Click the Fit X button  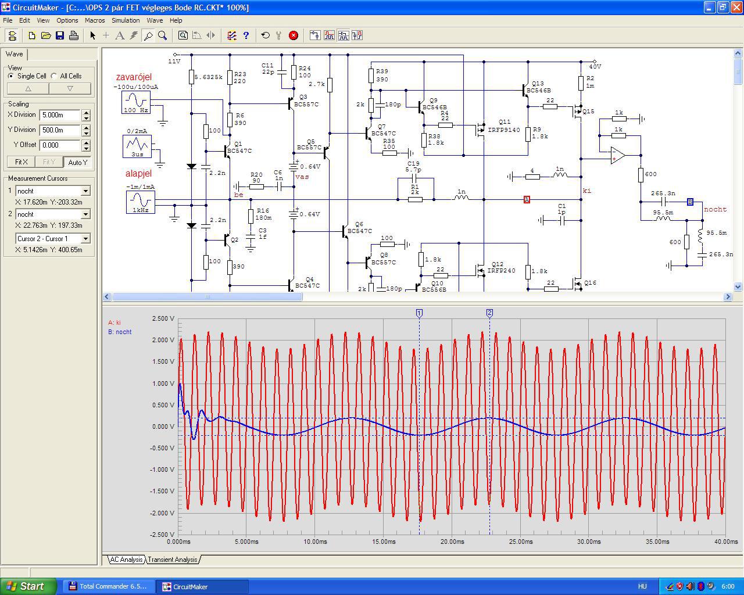21,162
